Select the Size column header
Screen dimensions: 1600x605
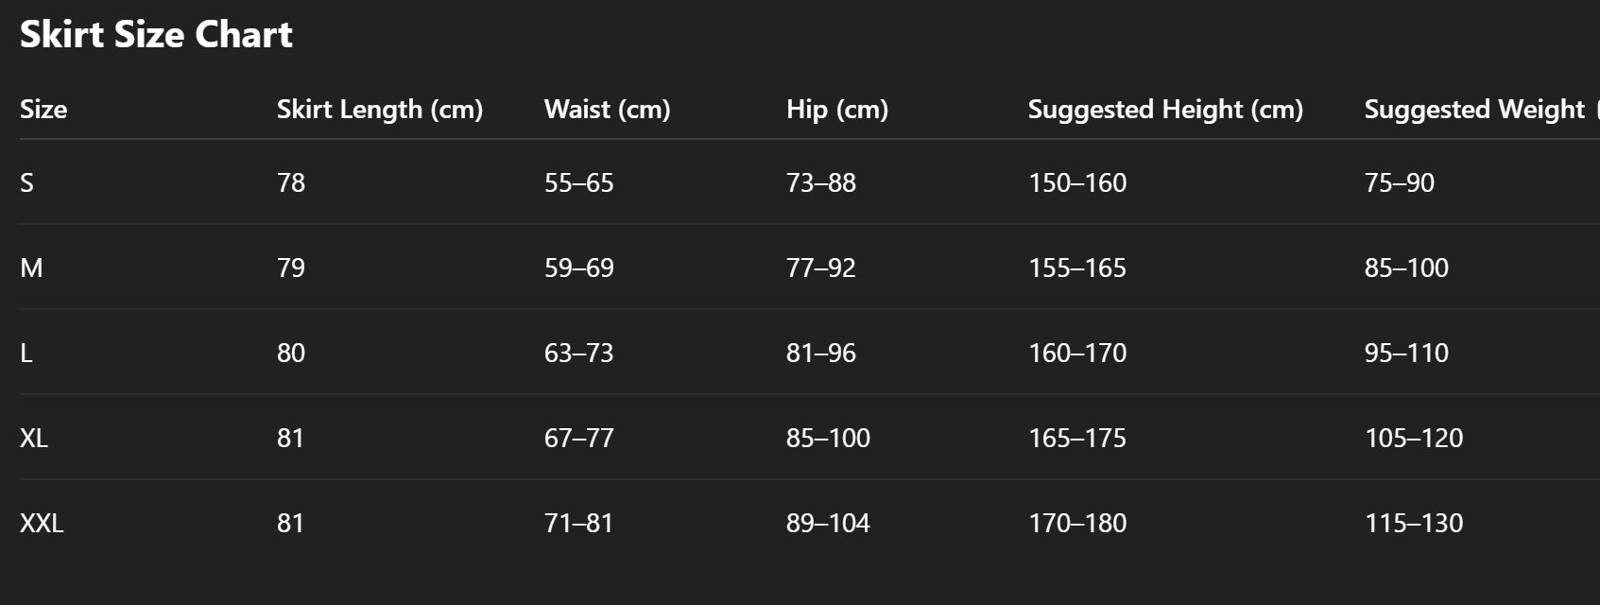[x=43, y=110]
